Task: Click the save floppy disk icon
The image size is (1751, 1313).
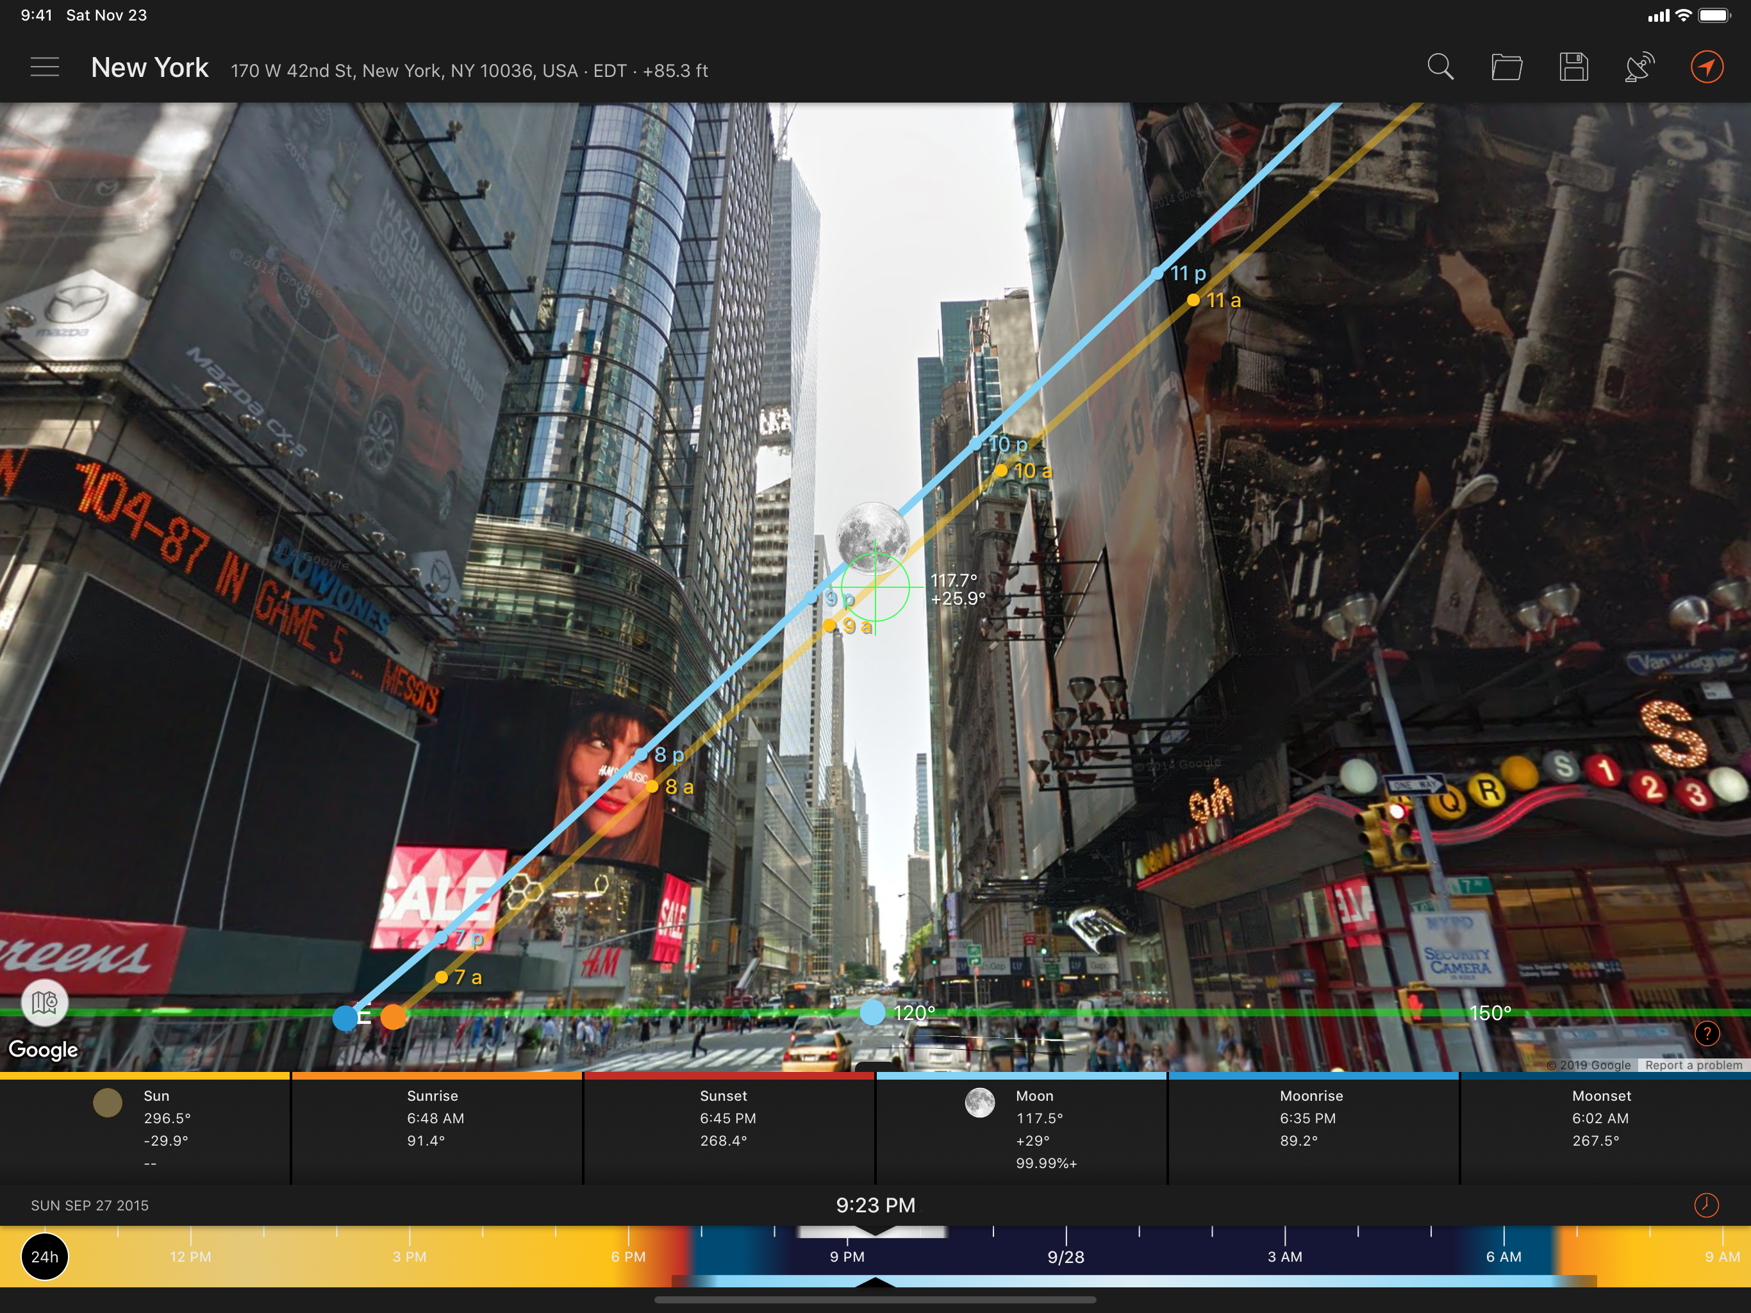Action: [1573, 67]
